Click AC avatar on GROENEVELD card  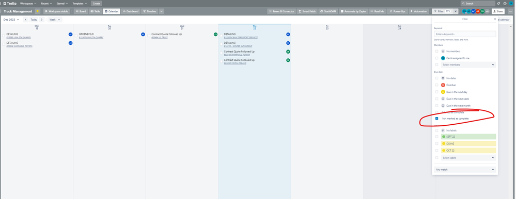[x=143, y=34]
